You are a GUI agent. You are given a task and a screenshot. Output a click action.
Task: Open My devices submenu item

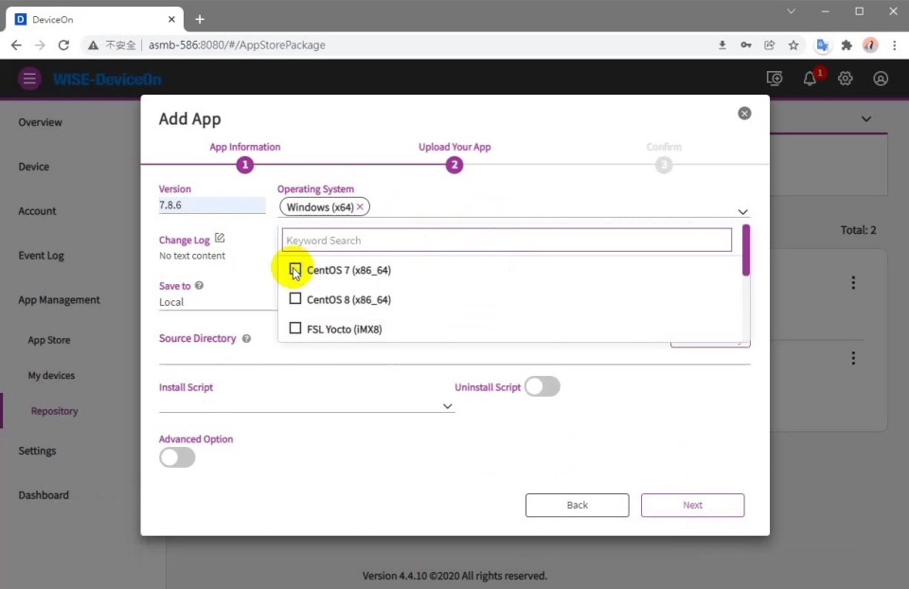[51, 376]
